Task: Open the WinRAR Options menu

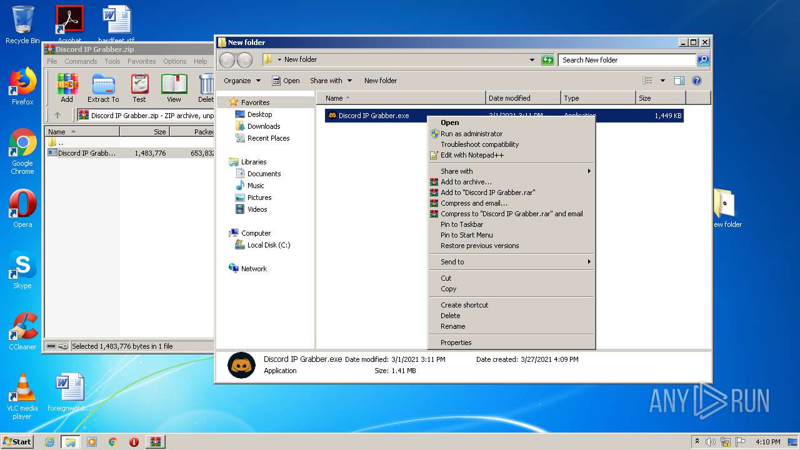Action: pyautogui.click(x=175, y=61)
